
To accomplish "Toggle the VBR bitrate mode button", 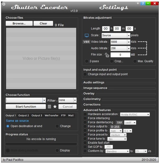I will pos(86,42).
